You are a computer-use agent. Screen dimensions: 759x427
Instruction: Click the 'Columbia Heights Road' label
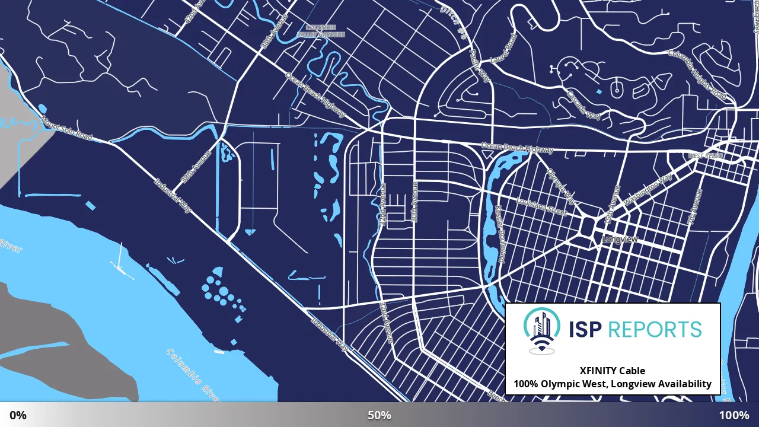click(697, 75)
